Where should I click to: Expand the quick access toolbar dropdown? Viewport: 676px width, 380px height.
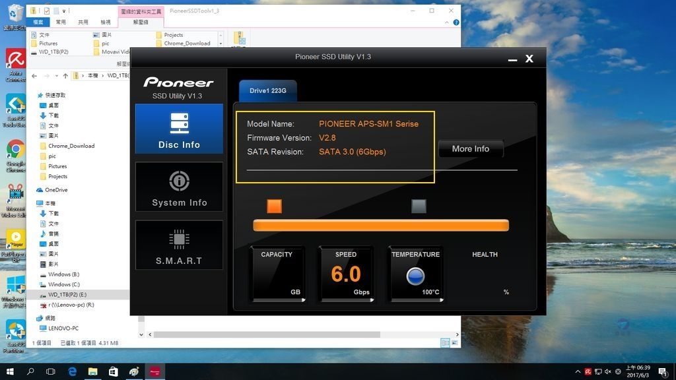pos(65,11)
